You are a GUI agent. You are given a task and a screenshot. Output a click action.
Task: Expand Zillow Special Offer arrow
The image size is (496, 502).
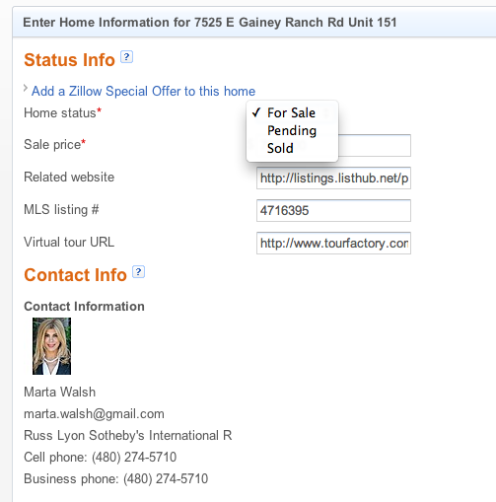(26, 88)
